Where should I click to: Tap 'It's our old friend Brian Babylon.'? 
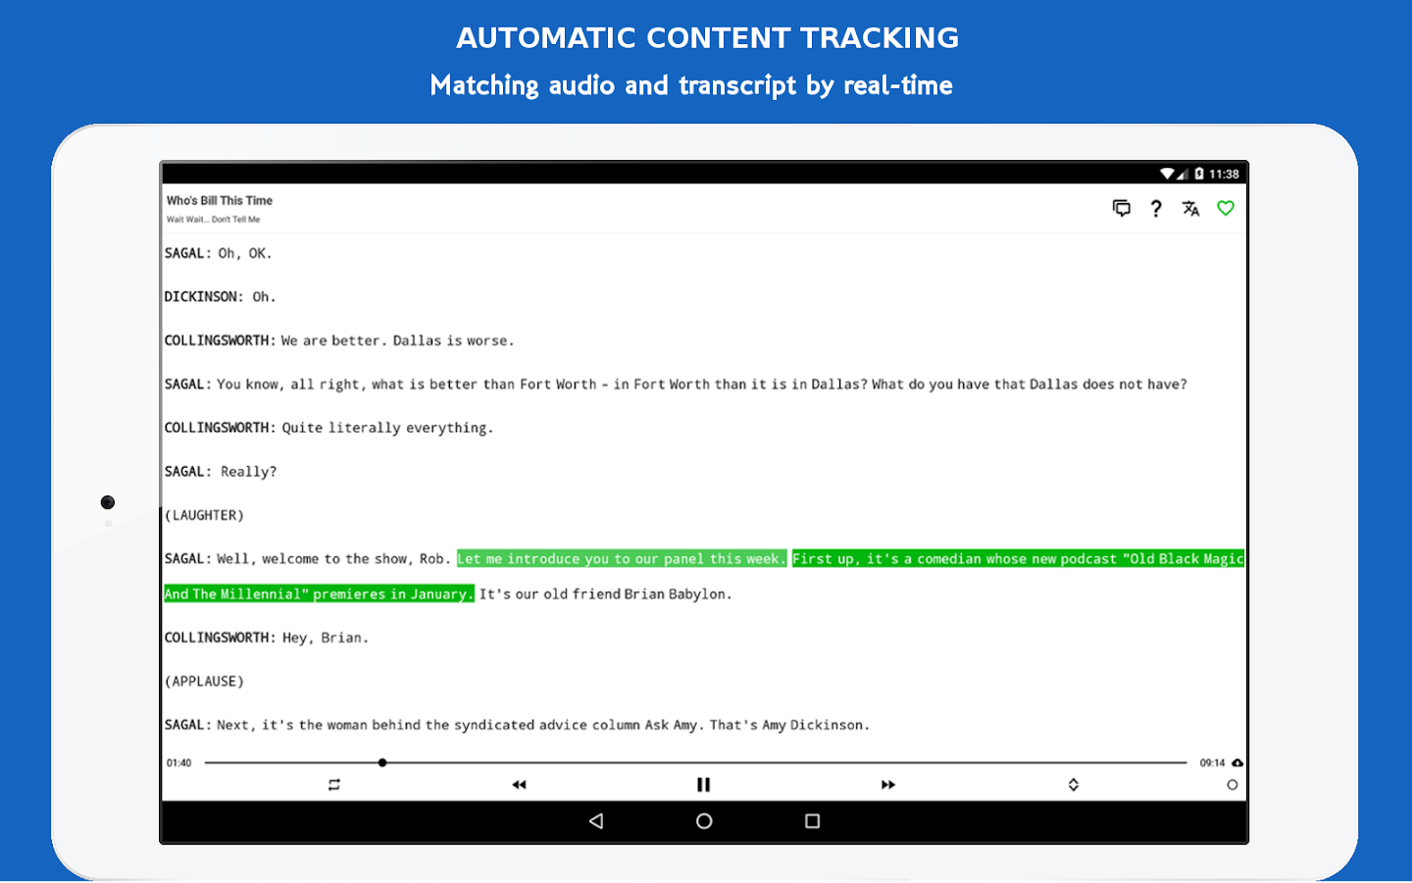click(606, 595)
